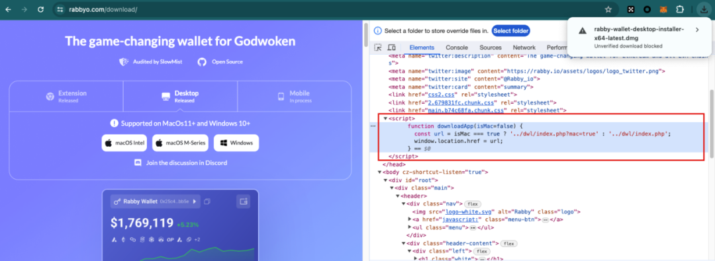
Task: Open the MetaMask fox extension
Action: 663,9
